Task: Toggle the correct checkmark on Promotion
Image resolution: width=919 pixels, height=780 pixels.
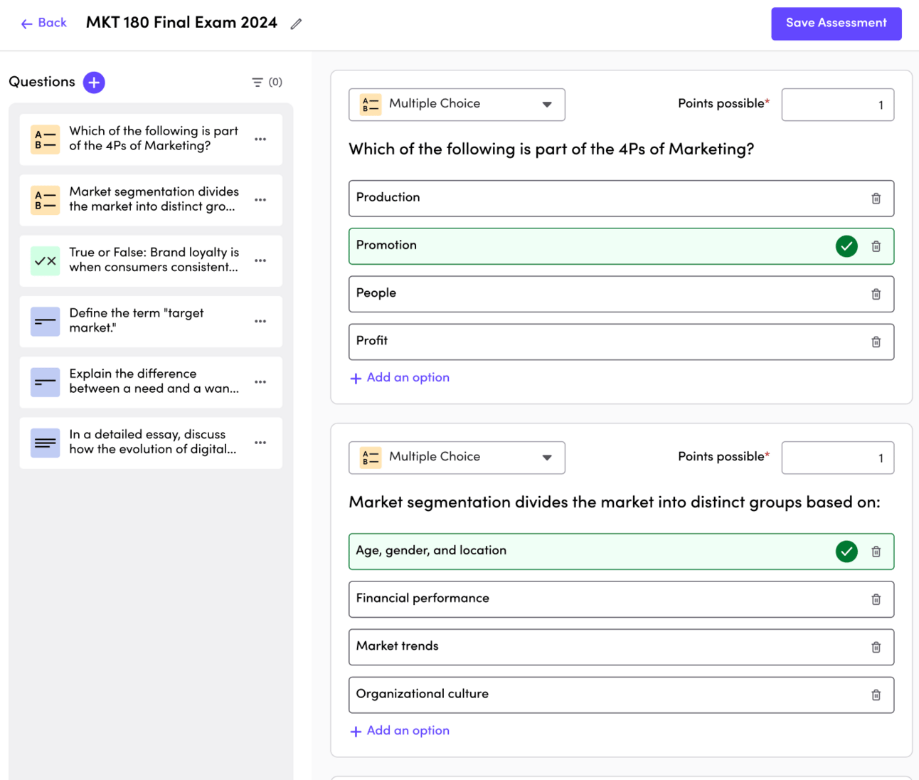Action: (846, 246)
